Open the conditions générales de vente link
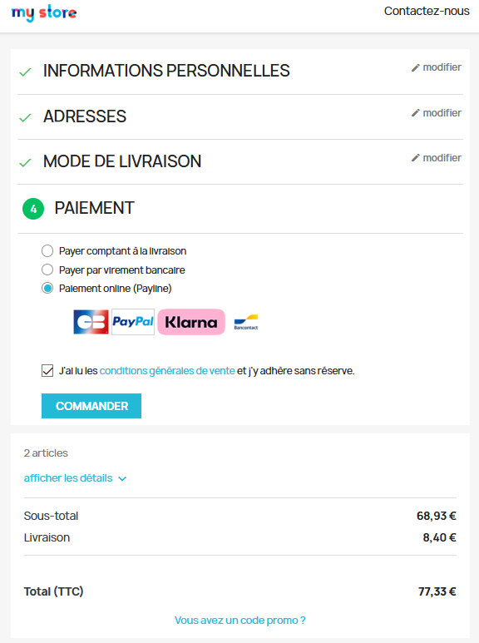 (x=167, y=371)
